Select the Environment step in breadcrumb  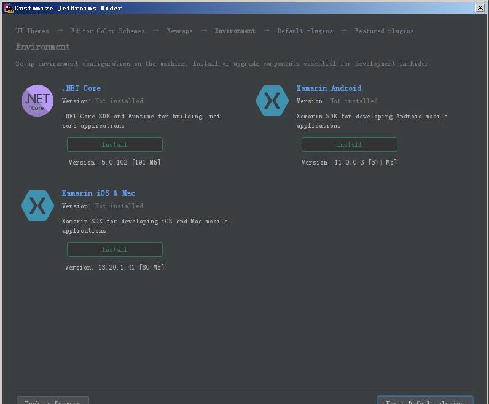(x=235, y=31)
